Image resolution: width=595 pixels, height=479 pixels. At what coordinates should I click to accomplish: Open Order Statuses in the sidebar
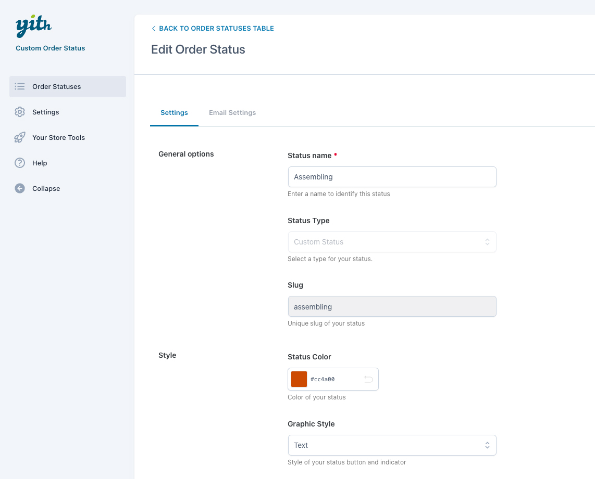(x=57, y=86)
